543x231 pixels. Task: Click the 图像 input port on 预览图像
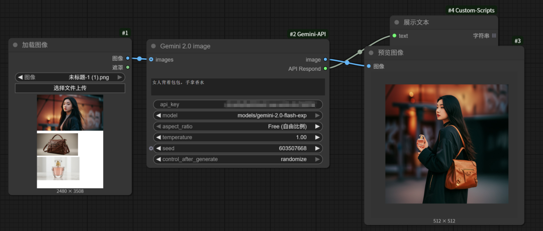point(369,66)
